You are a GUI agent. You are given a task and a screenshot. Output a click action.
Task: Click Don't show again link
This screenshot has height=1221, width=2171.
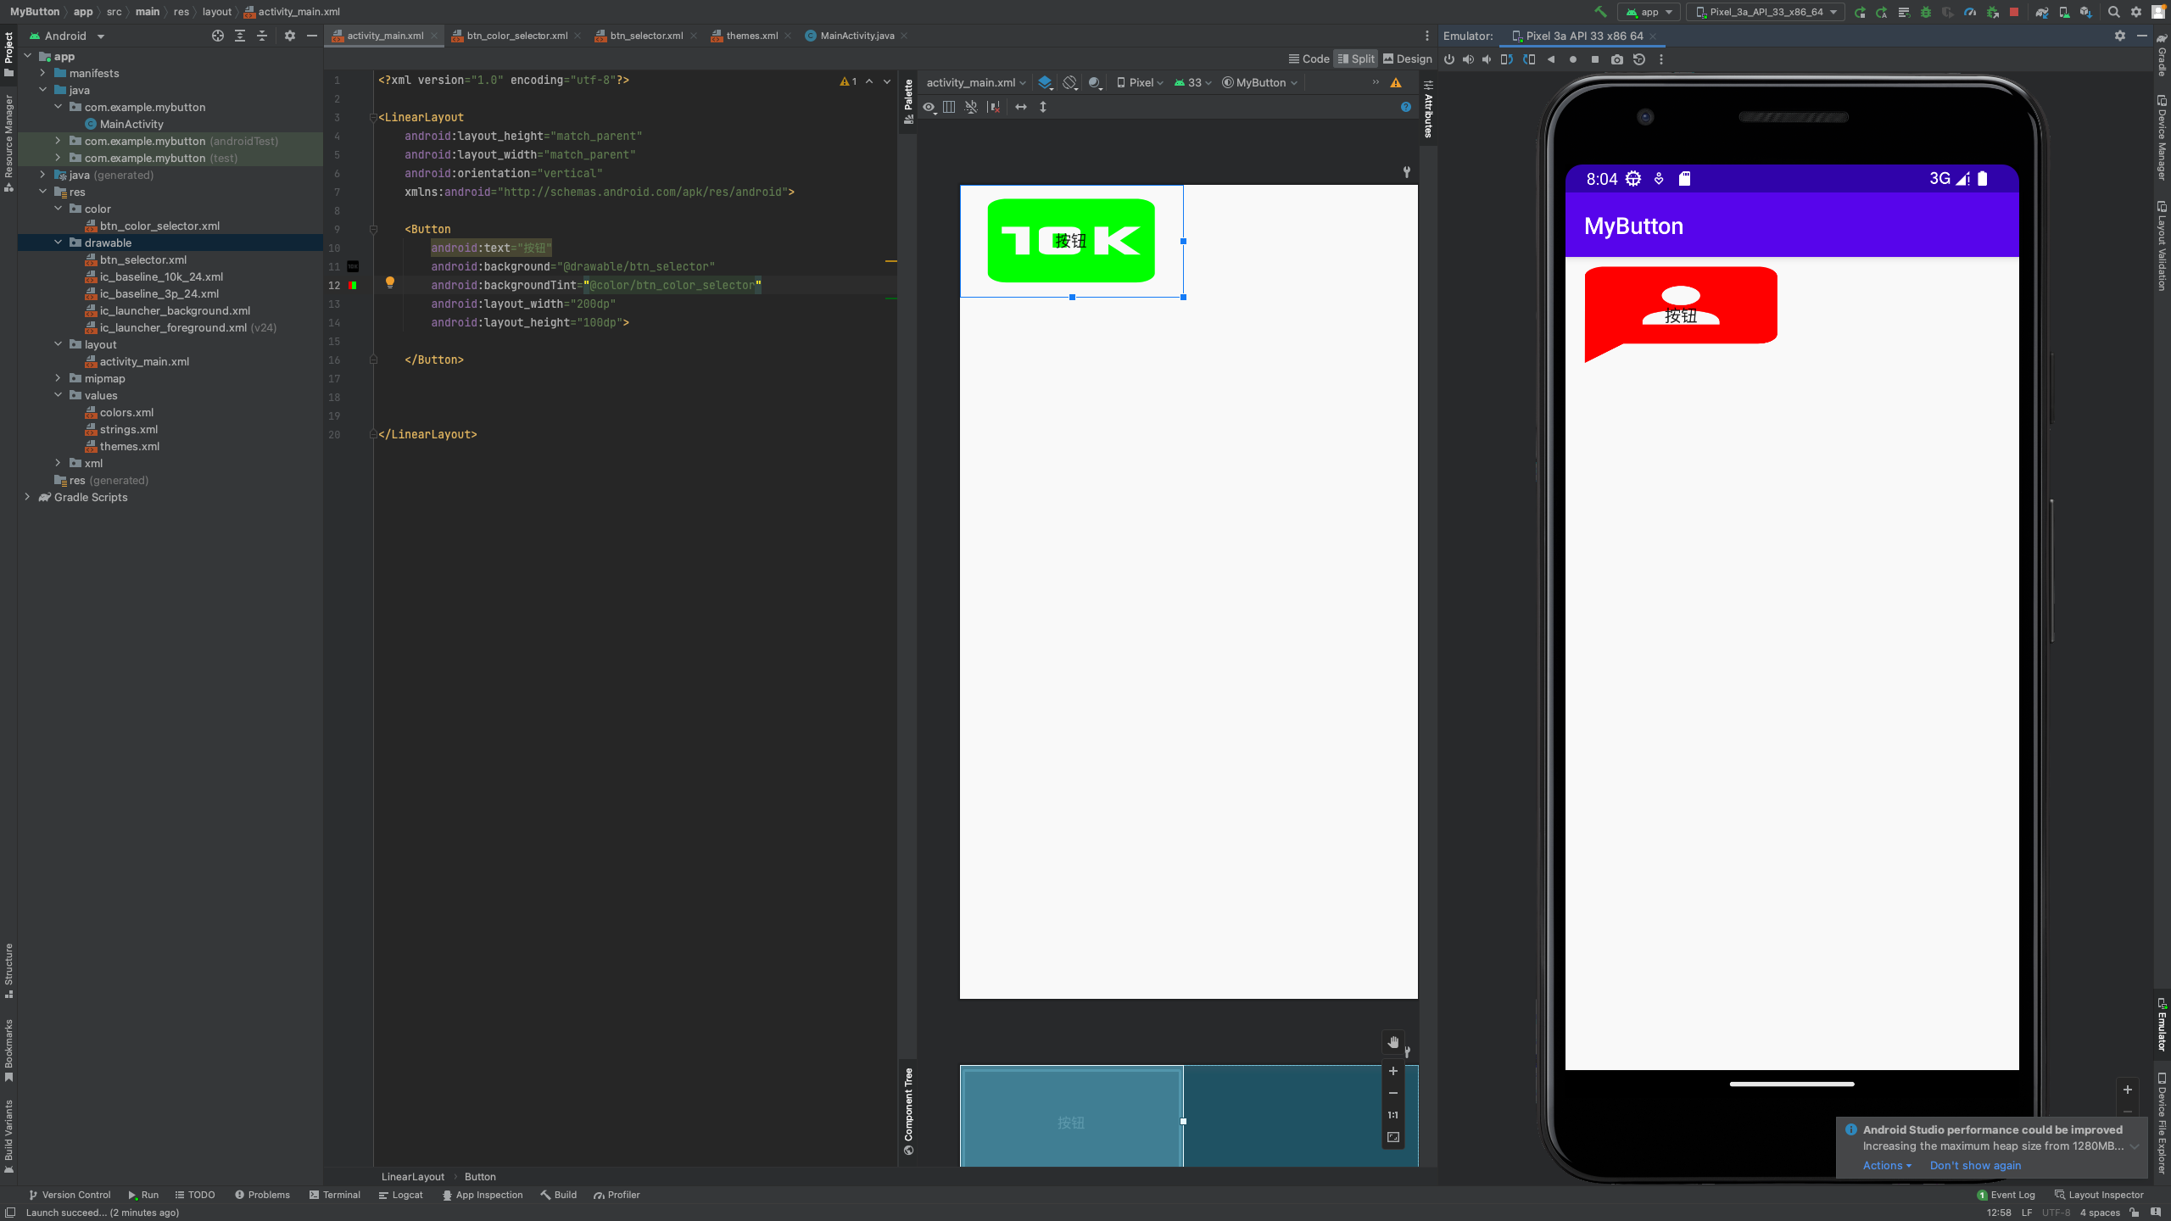click(x=1975, y=1165)
